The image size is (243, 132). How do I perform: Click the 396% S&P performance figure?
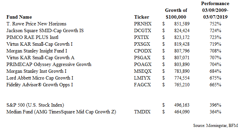click(215, 105)
